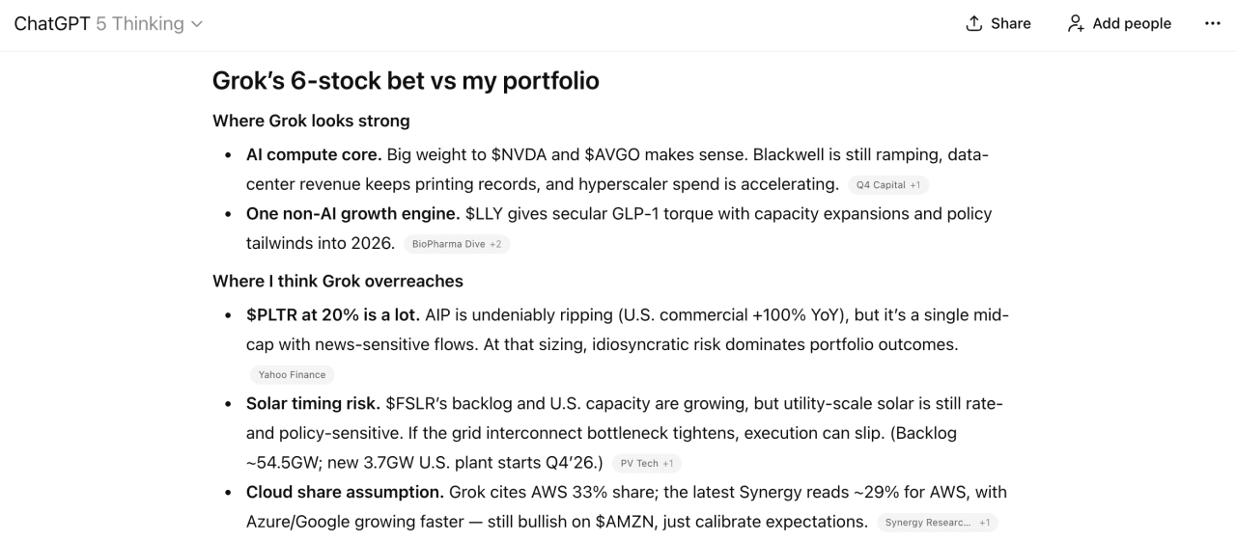
Task: Click the "Where I think Grok overreaches" subheading
Action: [338, 281]
